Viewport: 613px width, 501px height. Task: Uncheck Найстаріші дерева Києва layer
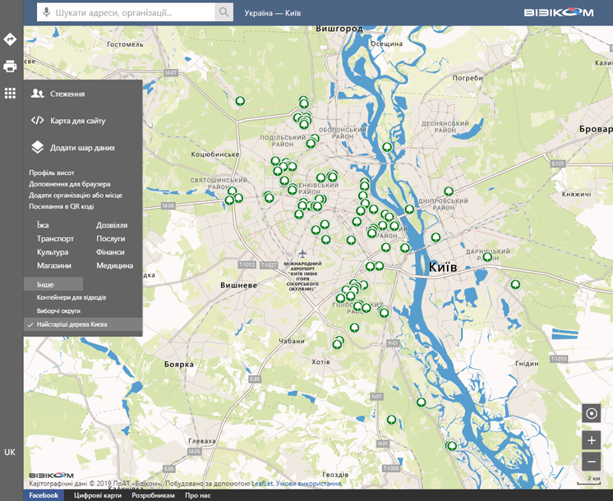[x=72, y=325]
